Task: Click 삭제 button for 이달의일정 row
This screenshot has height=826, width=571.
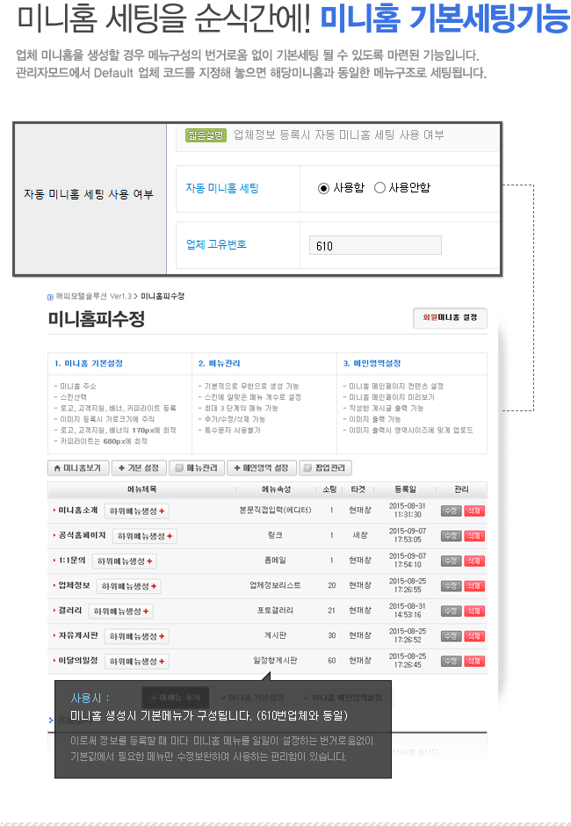Action: (x=474, y=661)
